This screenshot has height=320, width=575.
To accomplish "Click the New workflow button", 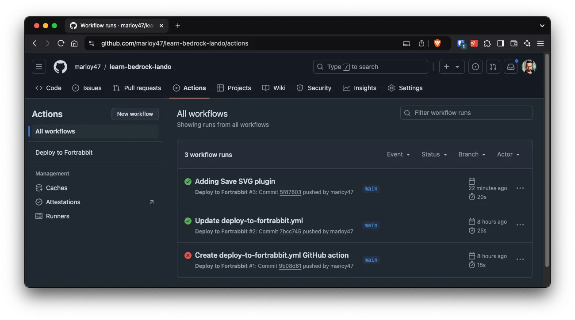I will [135, 114].
